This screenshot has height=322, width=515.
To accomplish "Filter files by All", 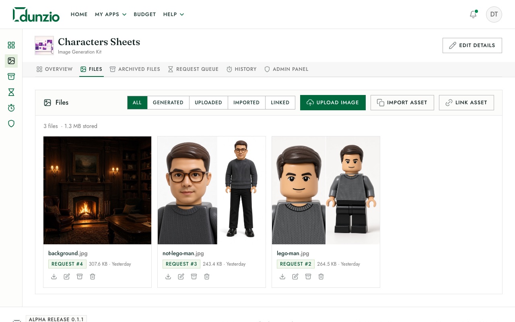I will [137, 103].
